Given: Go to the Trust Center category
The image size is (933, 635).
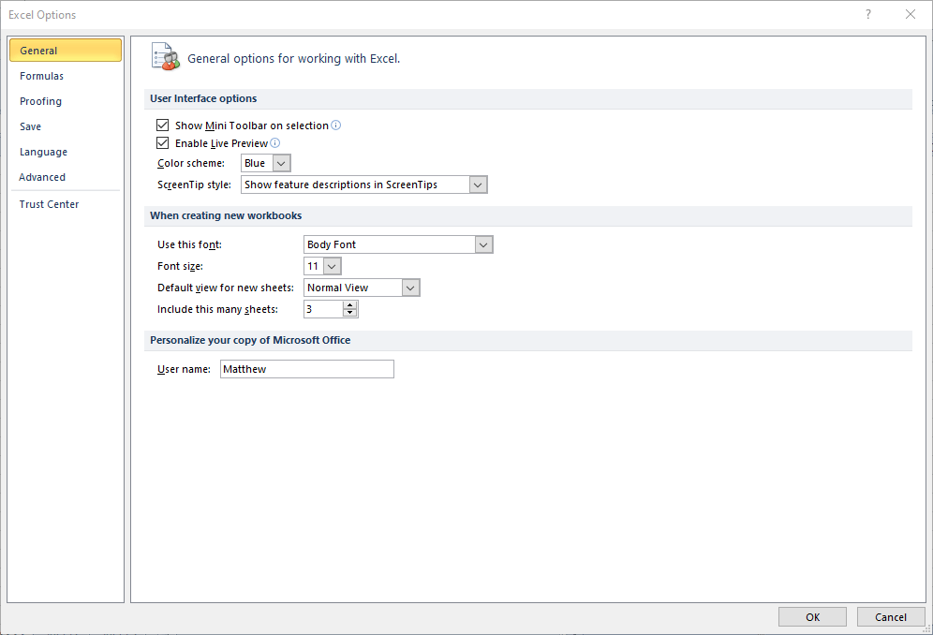Looking at the screenshot, I should tap(49, 204).
